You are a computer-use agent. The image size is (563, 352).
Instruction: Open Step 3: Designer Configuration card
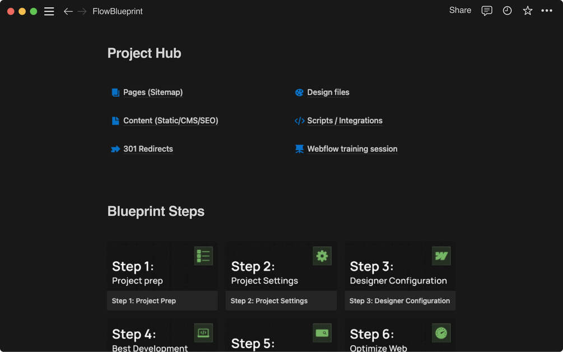coord(399,301)
